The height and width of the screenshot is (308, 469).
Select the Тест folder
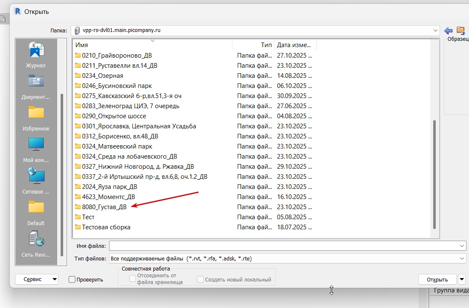point(88,217)
